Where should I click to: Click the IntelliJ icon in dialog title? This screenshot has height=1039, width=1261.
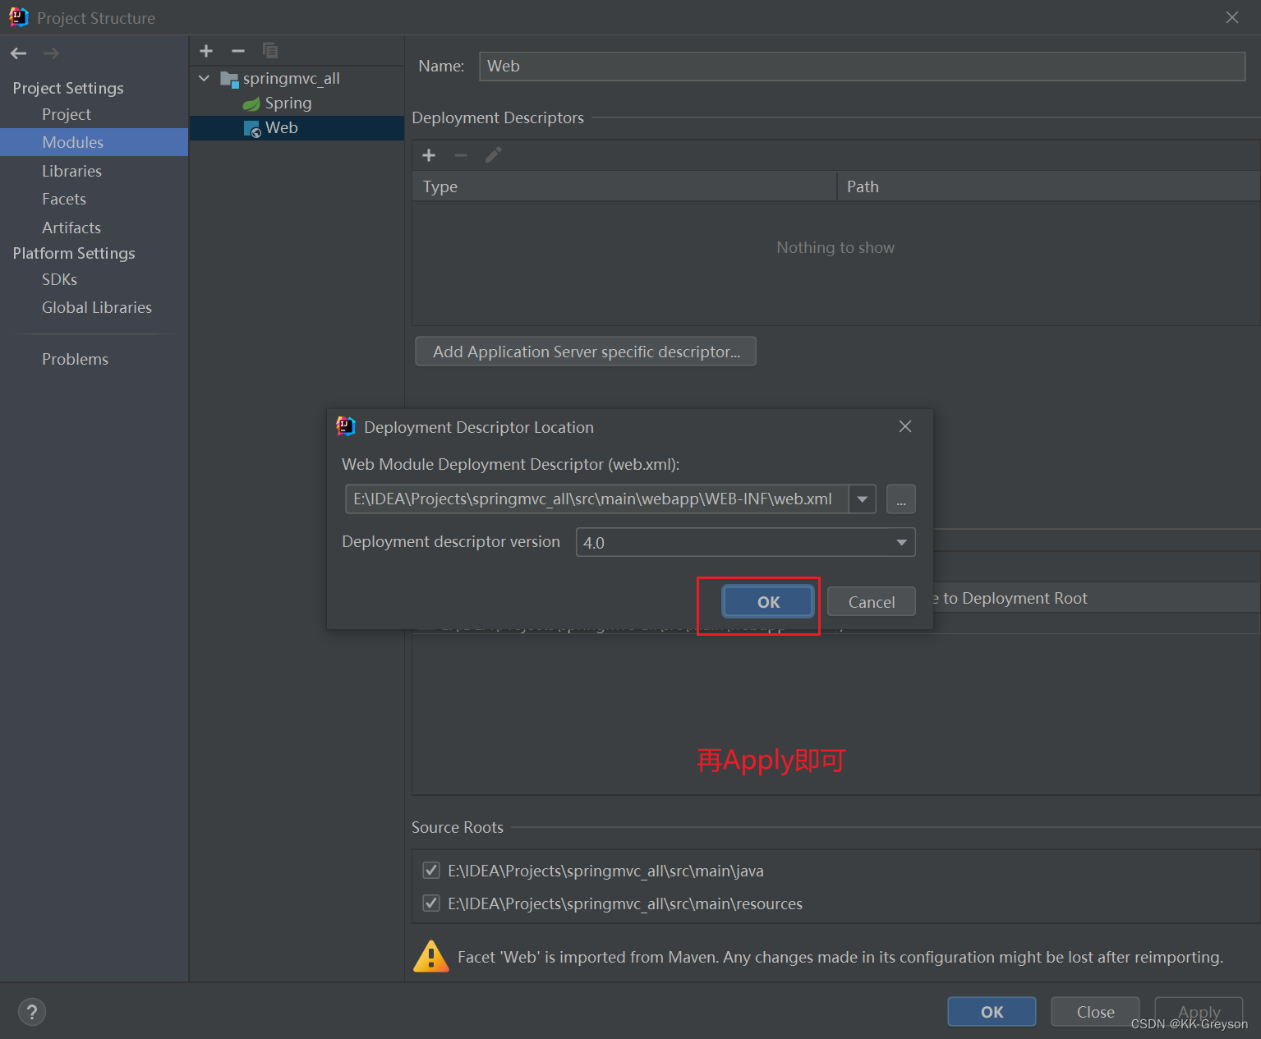[346, 426]
